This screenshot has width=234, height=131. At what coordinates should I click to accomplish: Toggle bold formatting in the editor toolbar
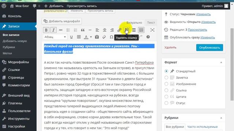pos(46,30)
